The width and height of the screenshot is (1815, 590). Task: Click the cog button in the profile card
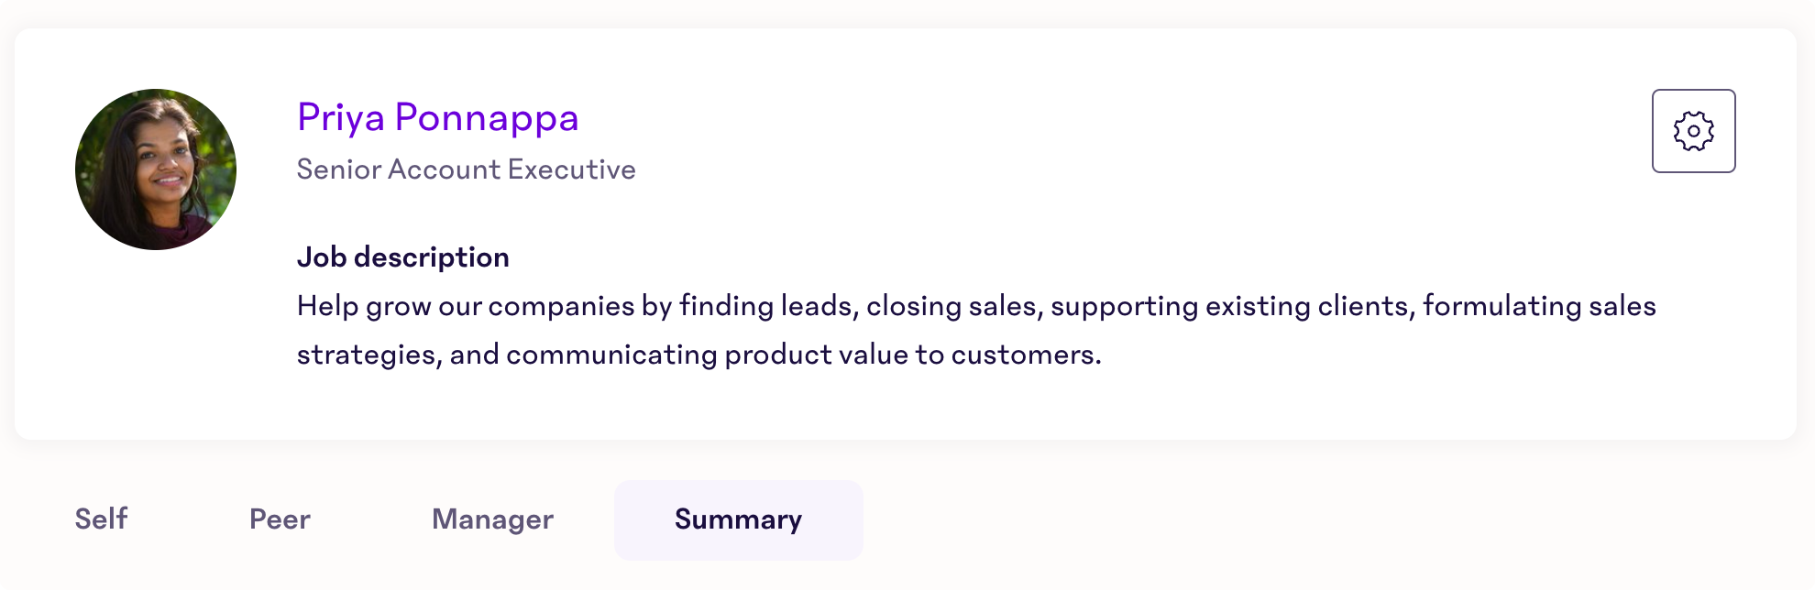coord(1693,131)
